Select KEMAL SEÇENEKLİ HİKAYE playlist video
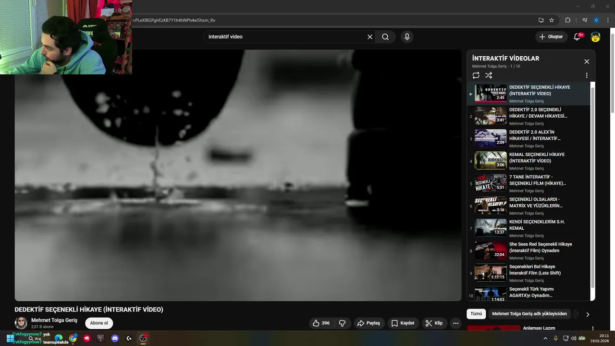 529,161
